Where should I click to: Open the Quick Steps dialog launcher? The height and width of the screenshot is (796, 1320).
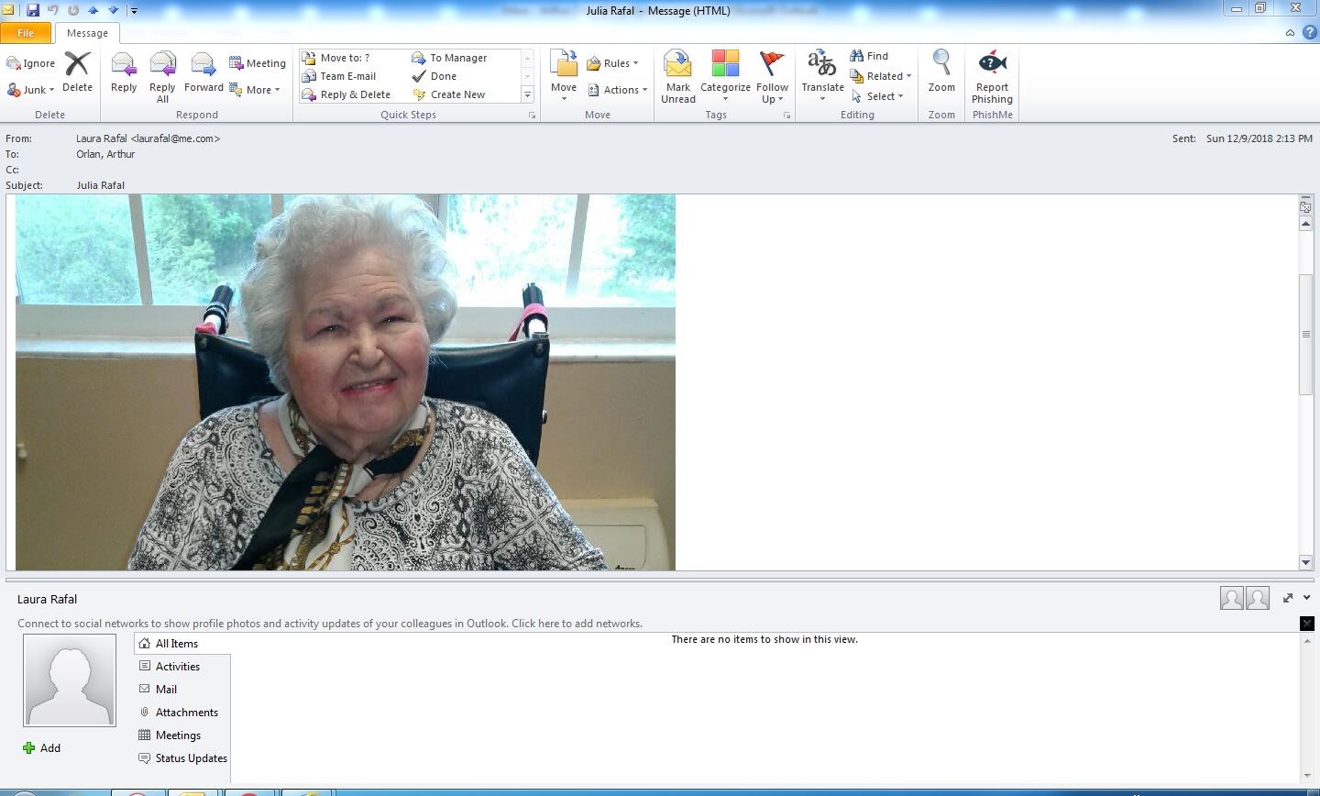coord(532,115)
